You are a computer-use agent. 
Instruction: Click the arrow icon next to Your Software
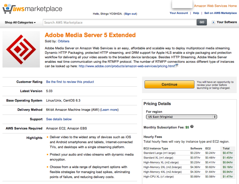pyautogui.click(x=213, y=22)
